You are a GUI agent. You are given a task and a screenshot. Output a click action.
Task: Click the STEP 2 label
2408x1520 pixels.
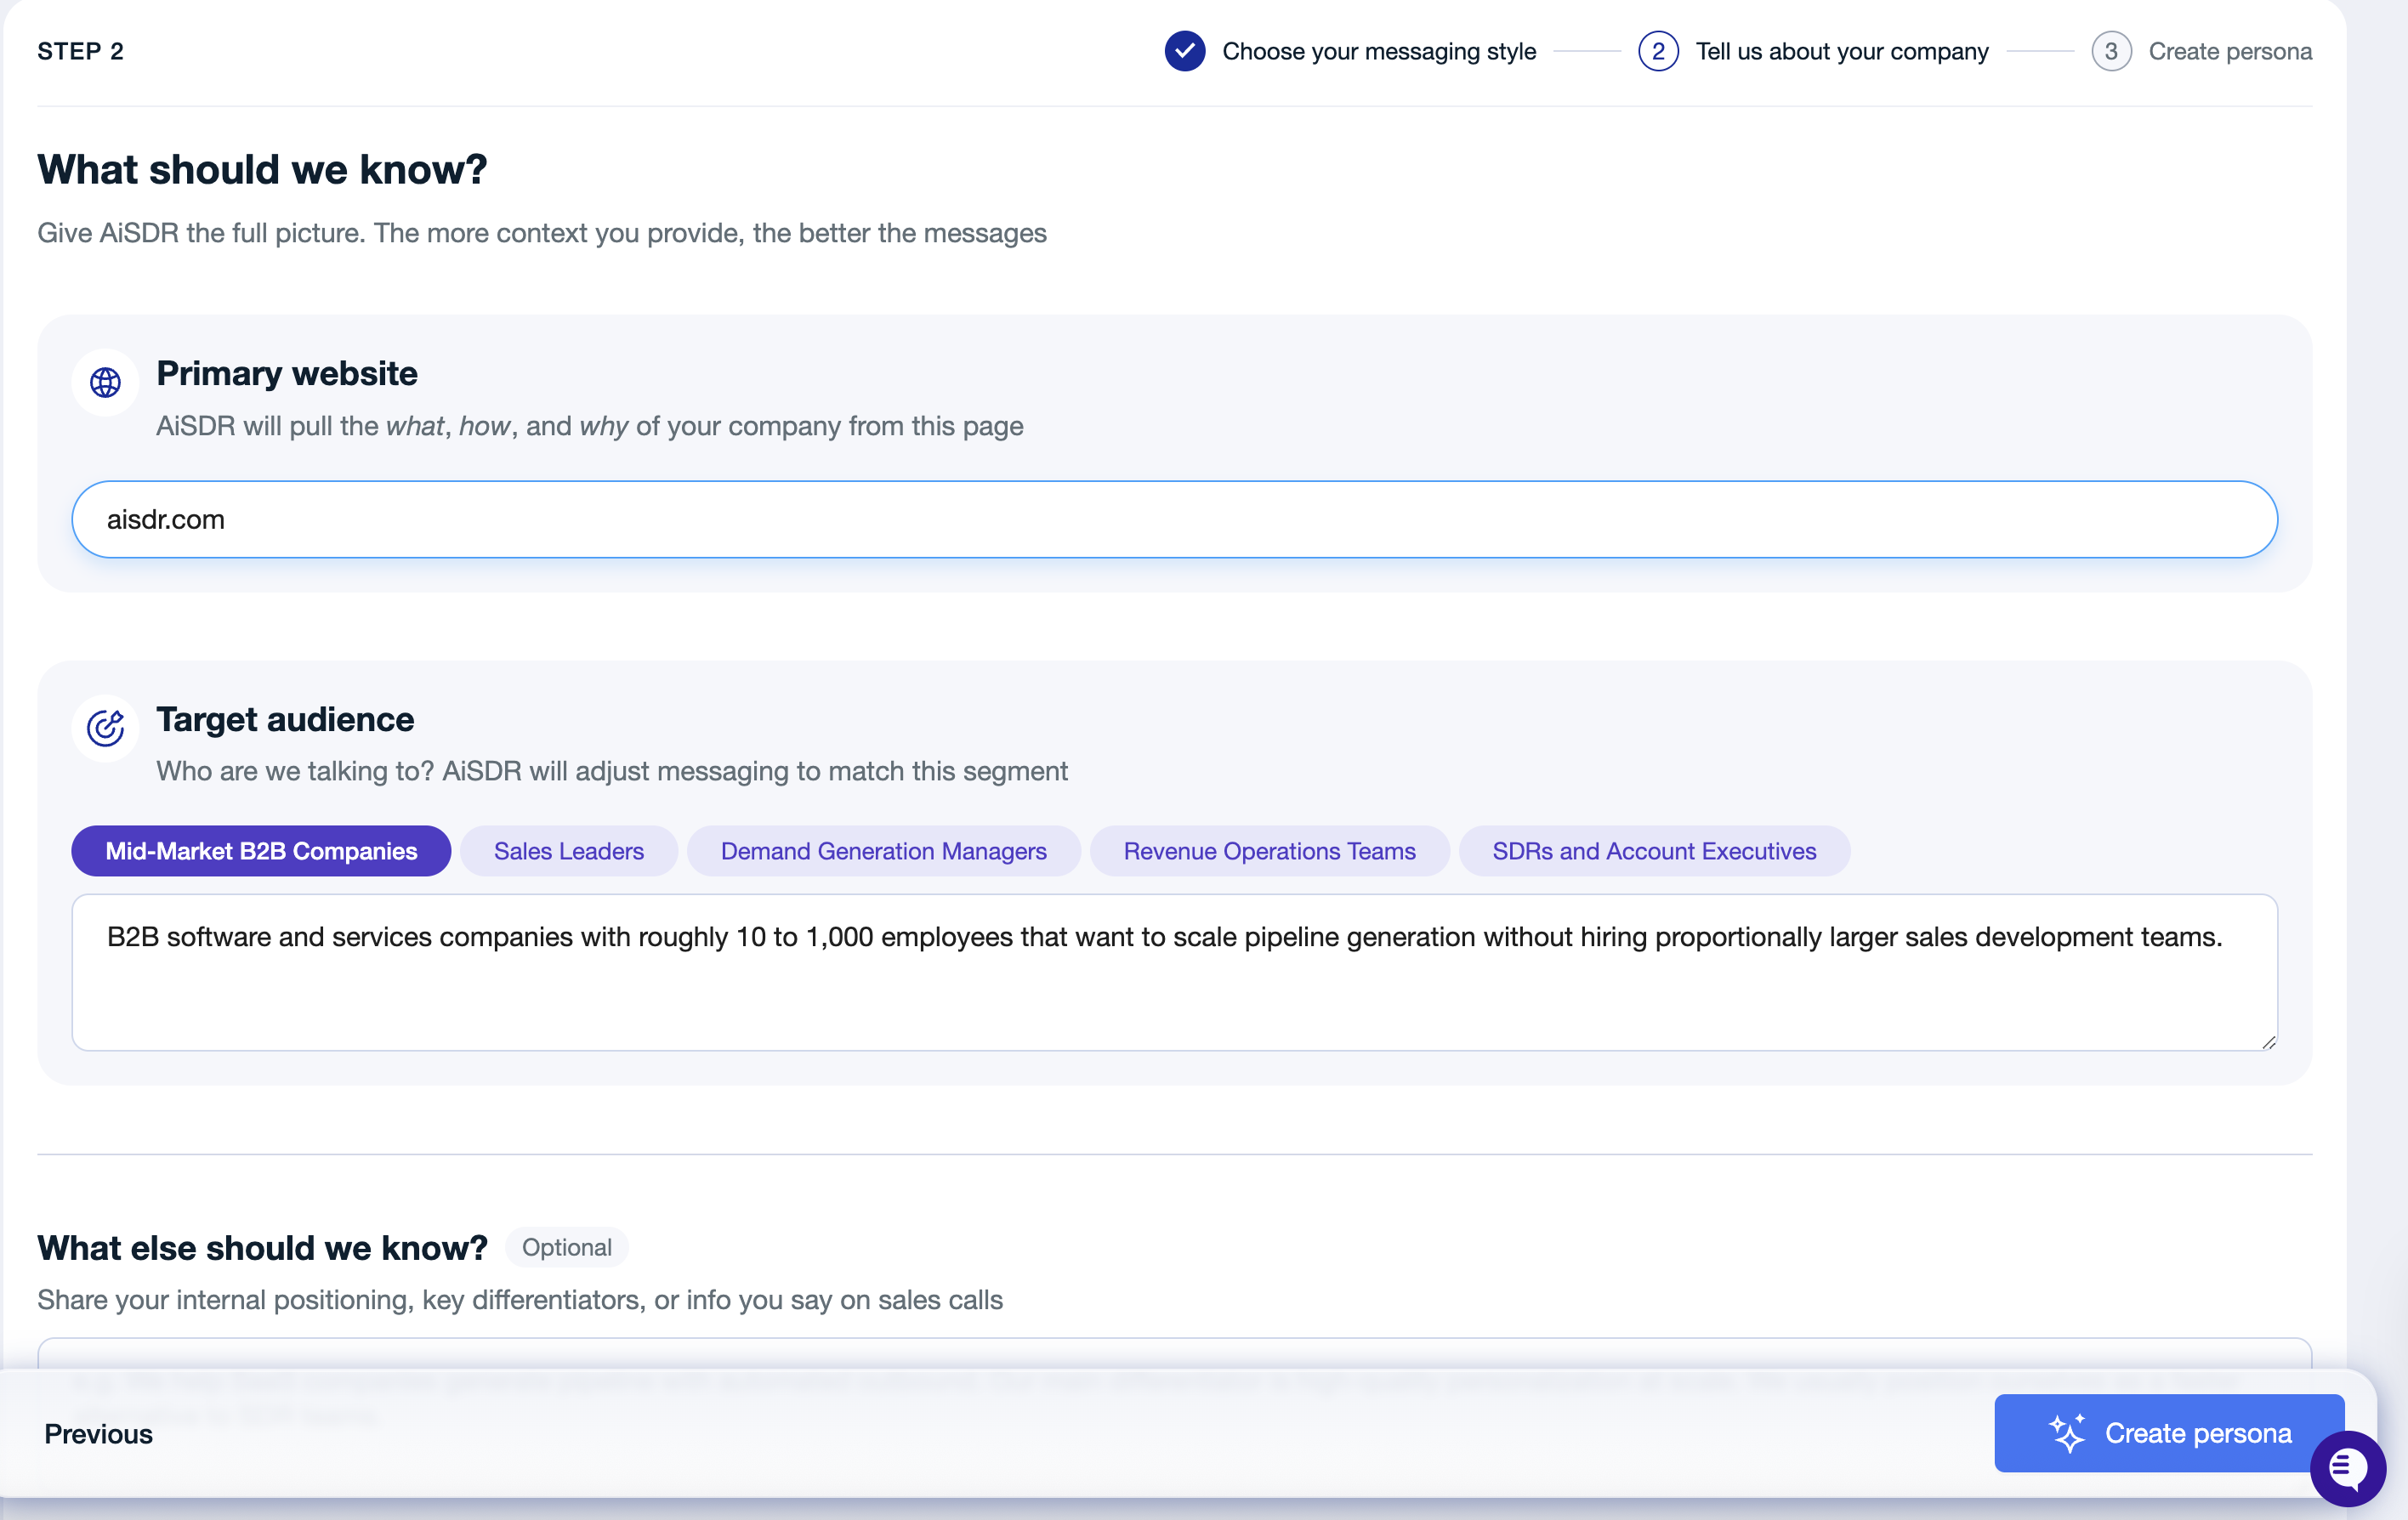(81, 51)
